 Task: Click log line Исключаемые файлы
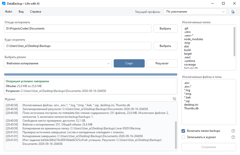click(x=76, y=105)
